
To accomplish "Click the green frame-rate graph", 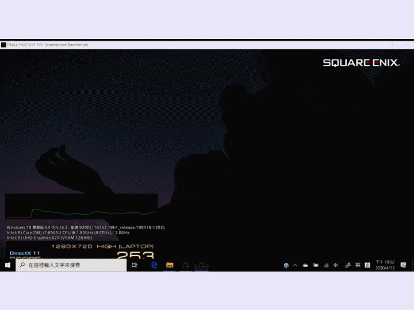I will pyautogui.click(x=82, y=207).
